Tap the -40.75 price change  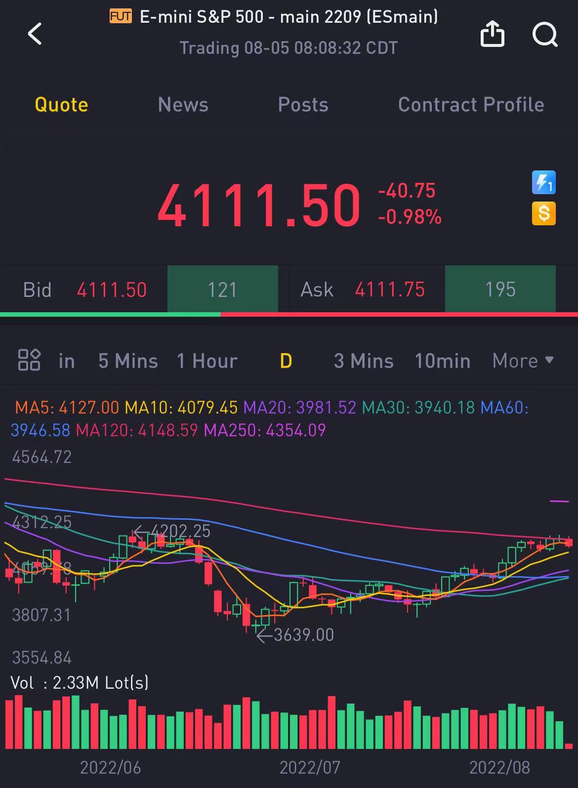[x=407, y=191]
